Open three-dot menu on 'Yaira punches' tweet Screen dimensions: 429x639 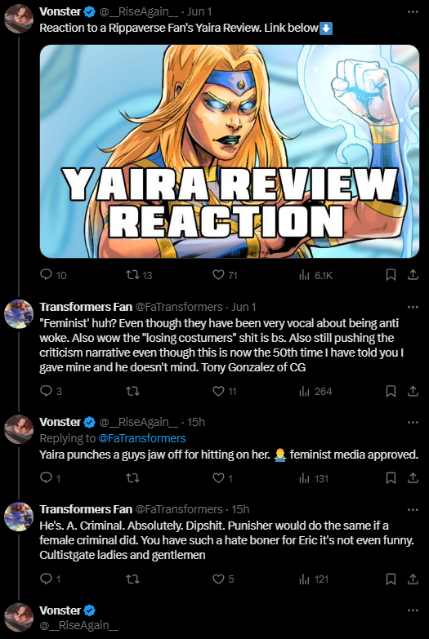click(413, 422)
